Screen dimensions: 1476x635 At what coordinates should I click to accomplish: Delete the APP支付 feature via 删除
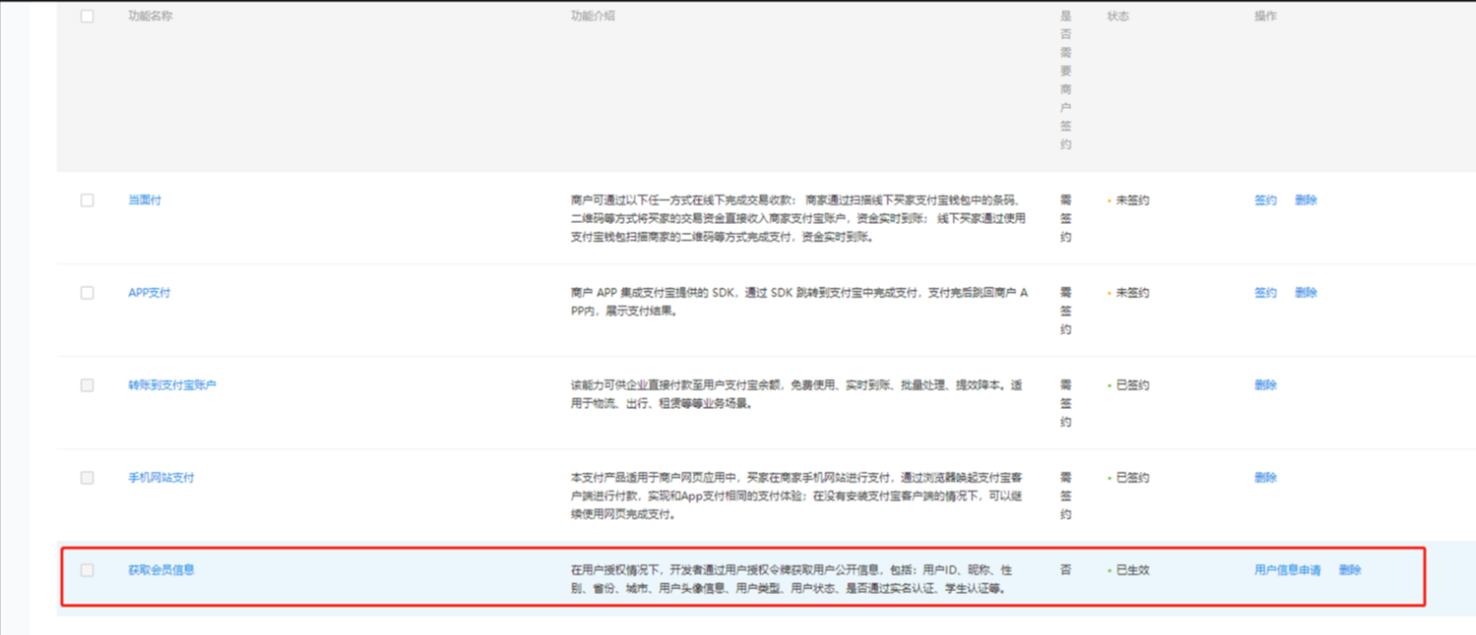point(1306,293)
